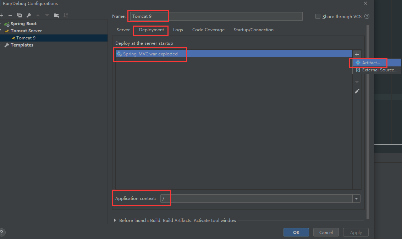Open the Startup/Connection tab
This screenshot has width=402, height=239.
tap(254, 30)
